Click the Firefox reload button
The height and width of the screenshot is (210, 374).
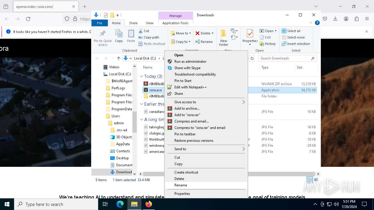[x=28, y=19]
